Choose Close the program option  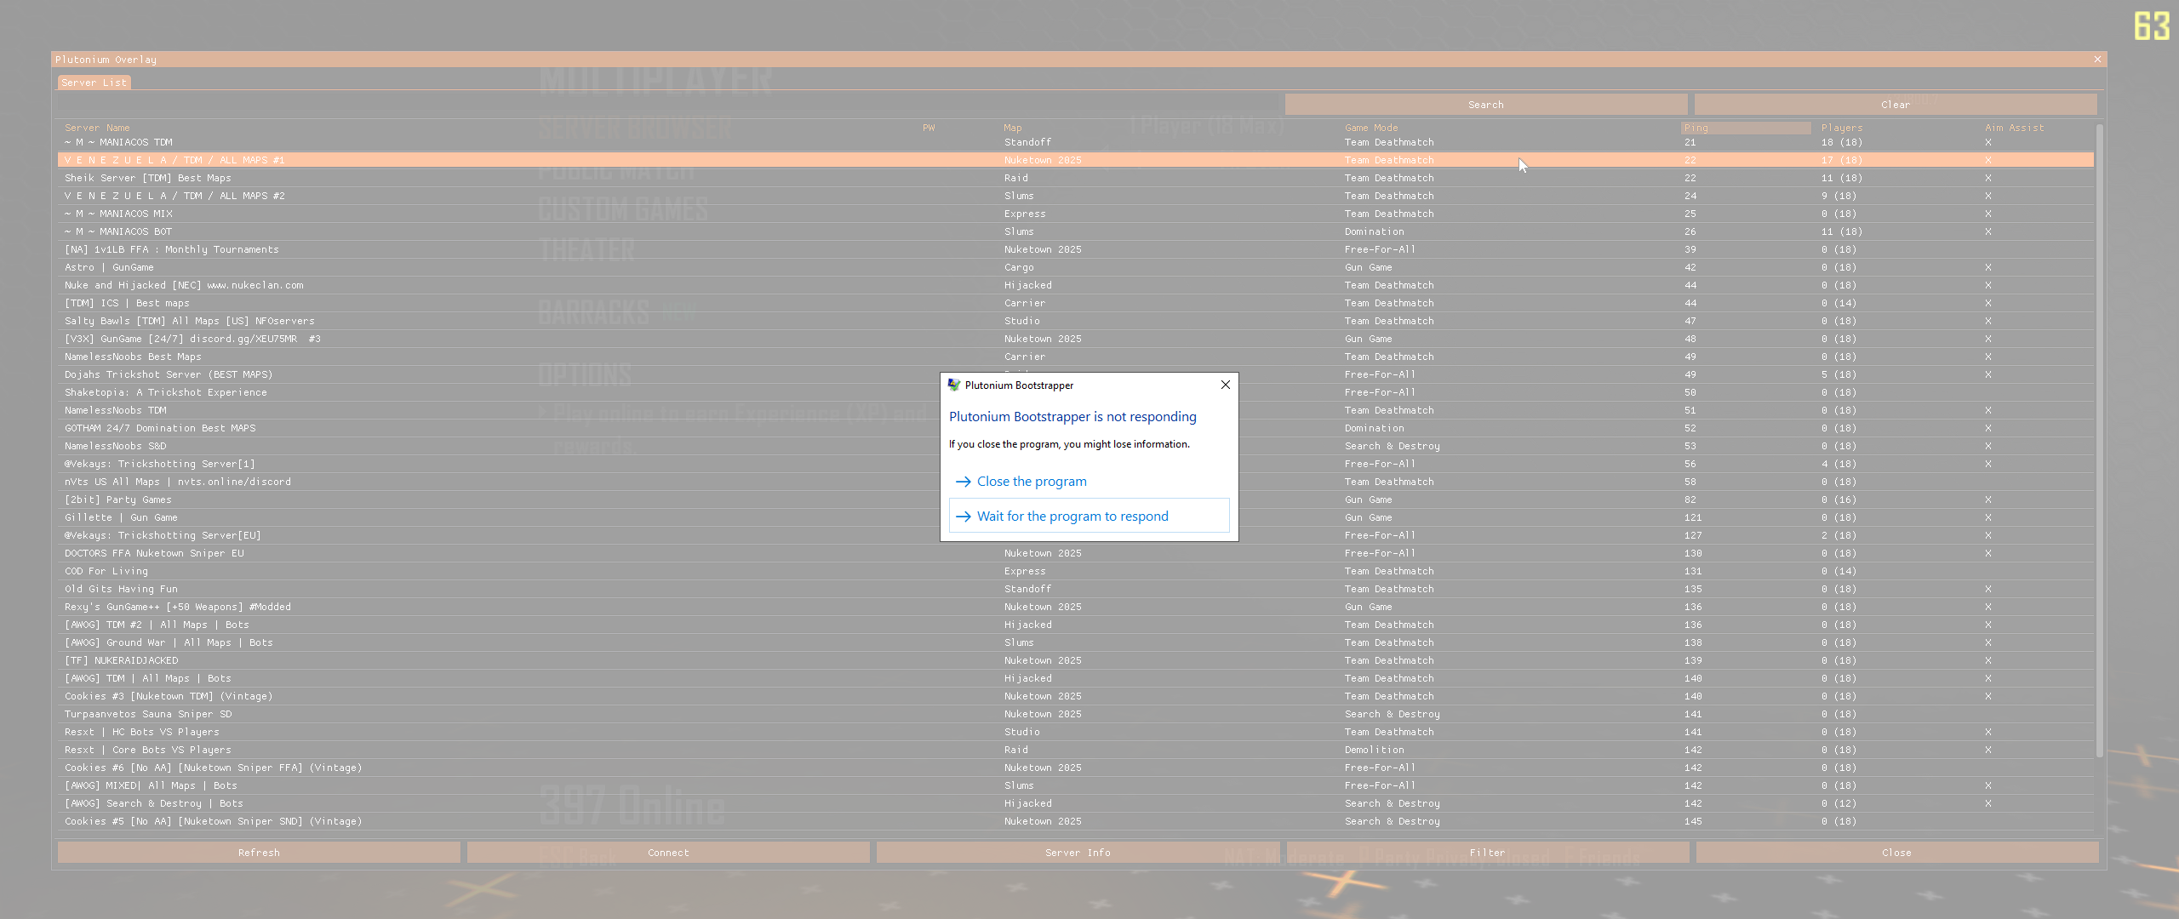1031,482
